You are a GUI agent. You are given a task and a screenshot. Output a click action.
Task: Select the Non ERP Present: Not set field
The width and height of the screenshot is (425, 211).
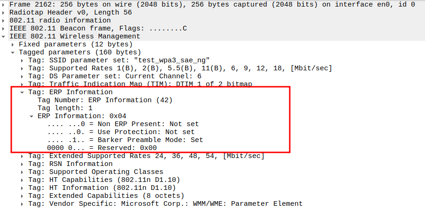click(123, 124)
